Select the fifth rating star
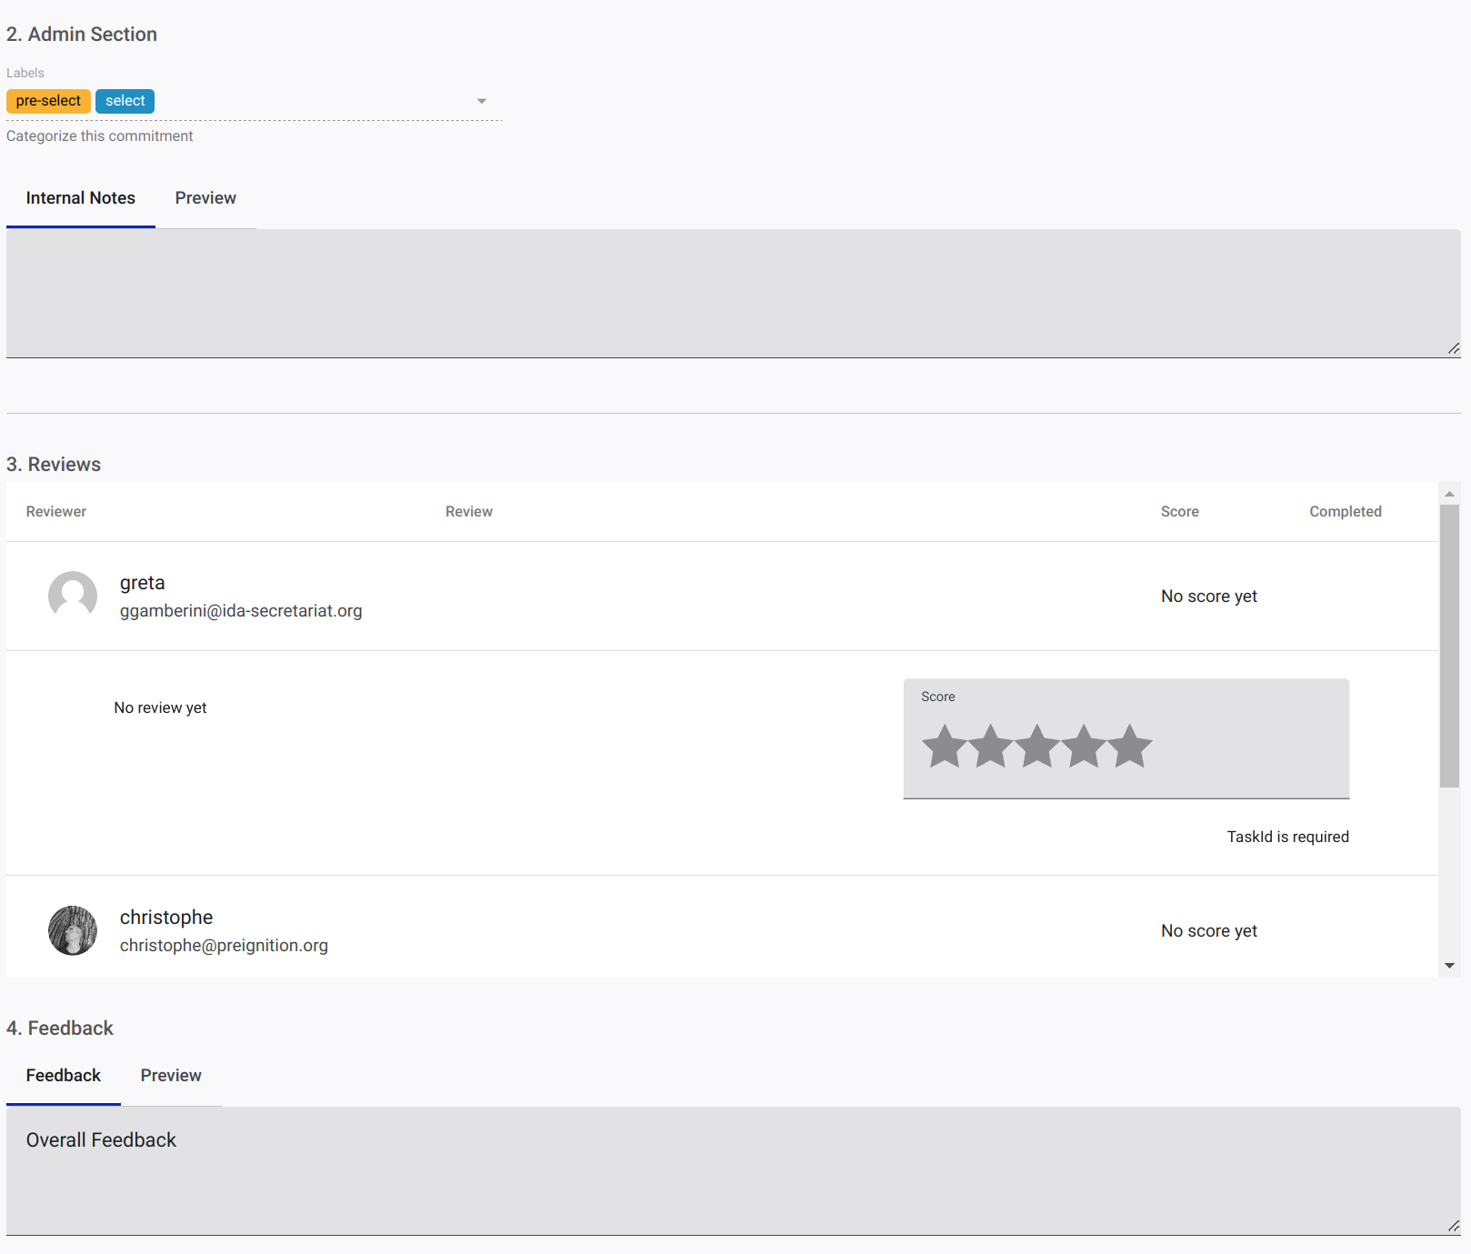 click(1130, 747)
